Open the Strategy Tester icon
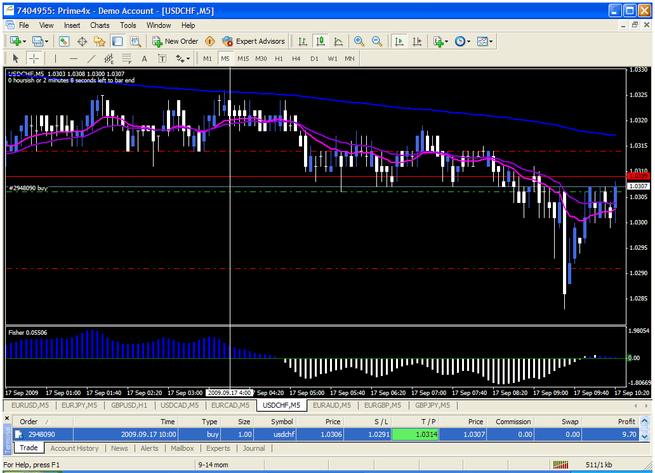 tap(135, 41)
